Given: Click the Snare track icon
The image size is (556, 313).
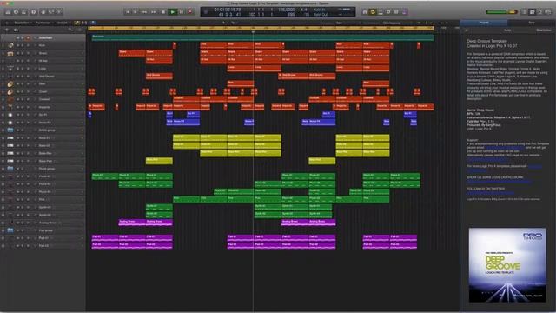Looking at the screenshot, I should tap(10, 53).
